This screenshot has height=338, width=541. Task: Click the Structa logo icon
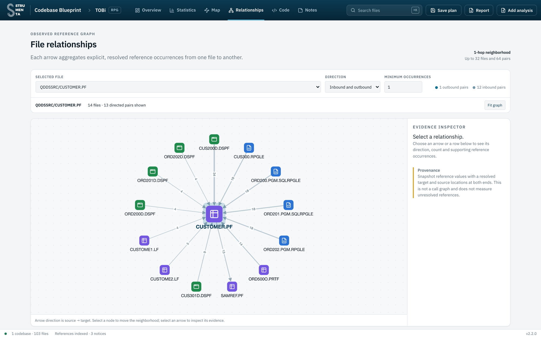coord(16,10)
